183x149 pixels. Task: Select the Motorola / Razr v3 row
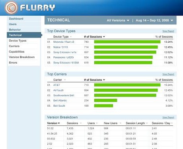pyautogui.click(x=110, y=42)
